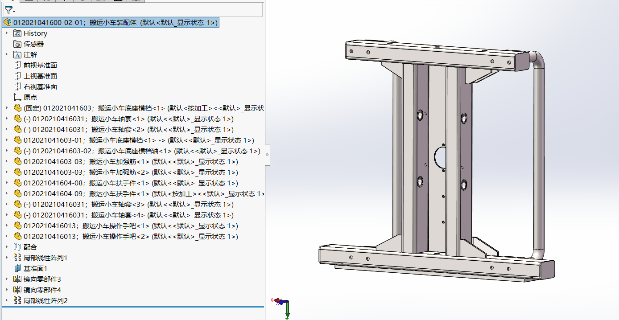619x320 pixels.
Task: Click the 原点 origin icon
Action: point(17,98)
